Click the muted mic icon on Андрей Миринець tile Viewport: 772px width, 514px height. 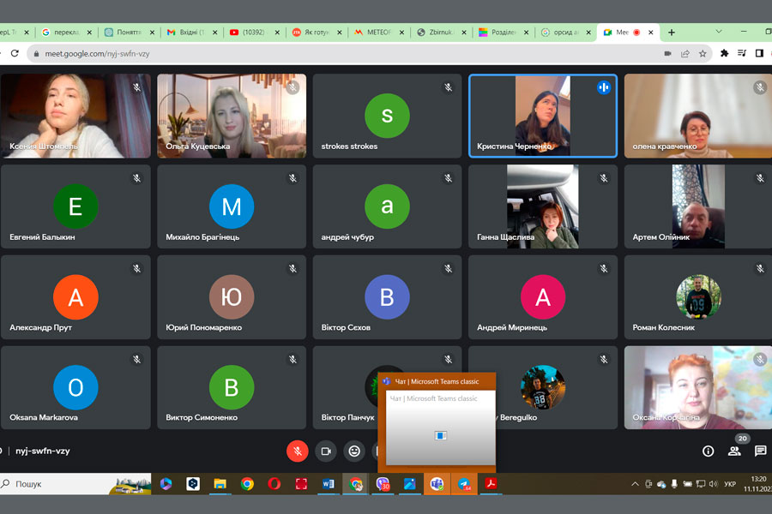pyautogui.click(x=604, y=268)
